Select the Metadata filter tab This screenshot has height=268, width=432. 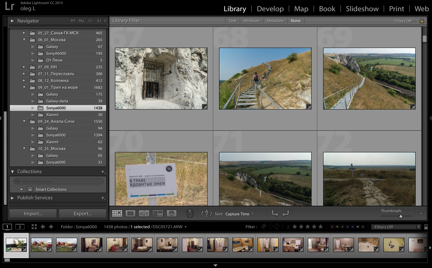(275, 21)
